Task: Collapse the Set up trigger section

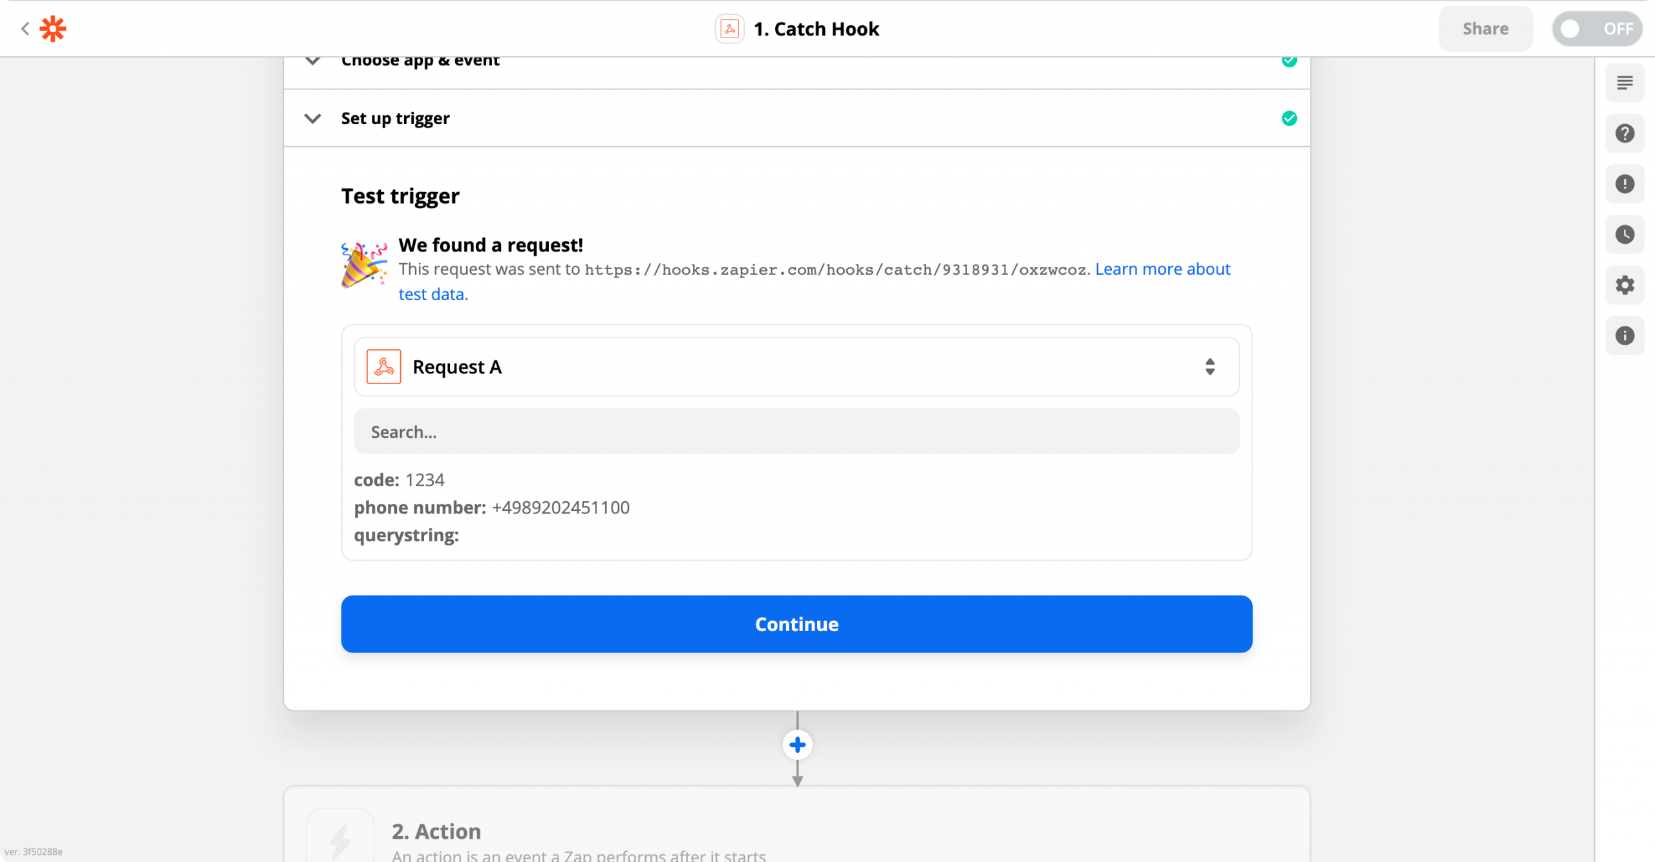Action: [x=313, y=118]
